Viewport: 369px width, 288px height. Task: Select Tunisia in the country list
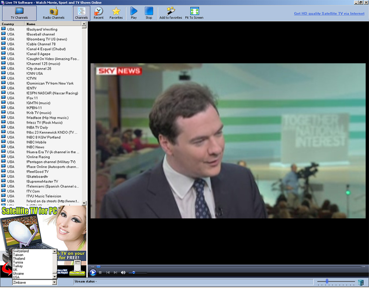(18, 262)
